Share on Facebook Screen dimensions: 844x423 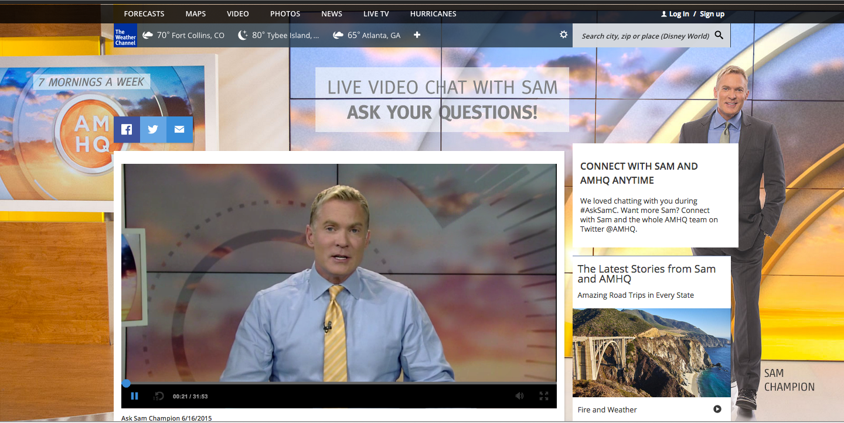click(x=127, y=130)
